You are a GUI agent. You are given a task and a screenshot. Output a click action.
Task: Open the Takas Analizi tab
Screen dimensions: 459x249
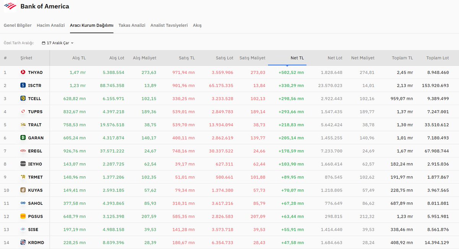(x=132, y=25)
